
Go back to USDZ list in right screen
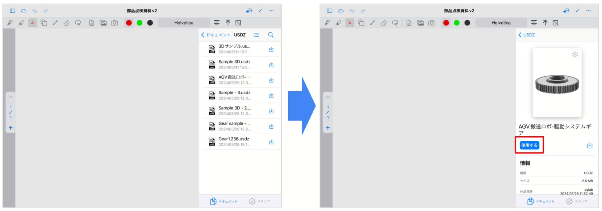[527, 35]
